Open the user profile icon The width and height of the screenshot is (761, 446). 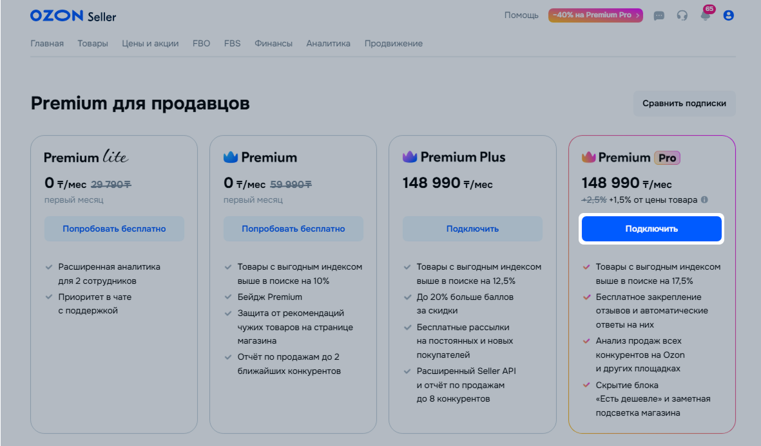point(729,15)
